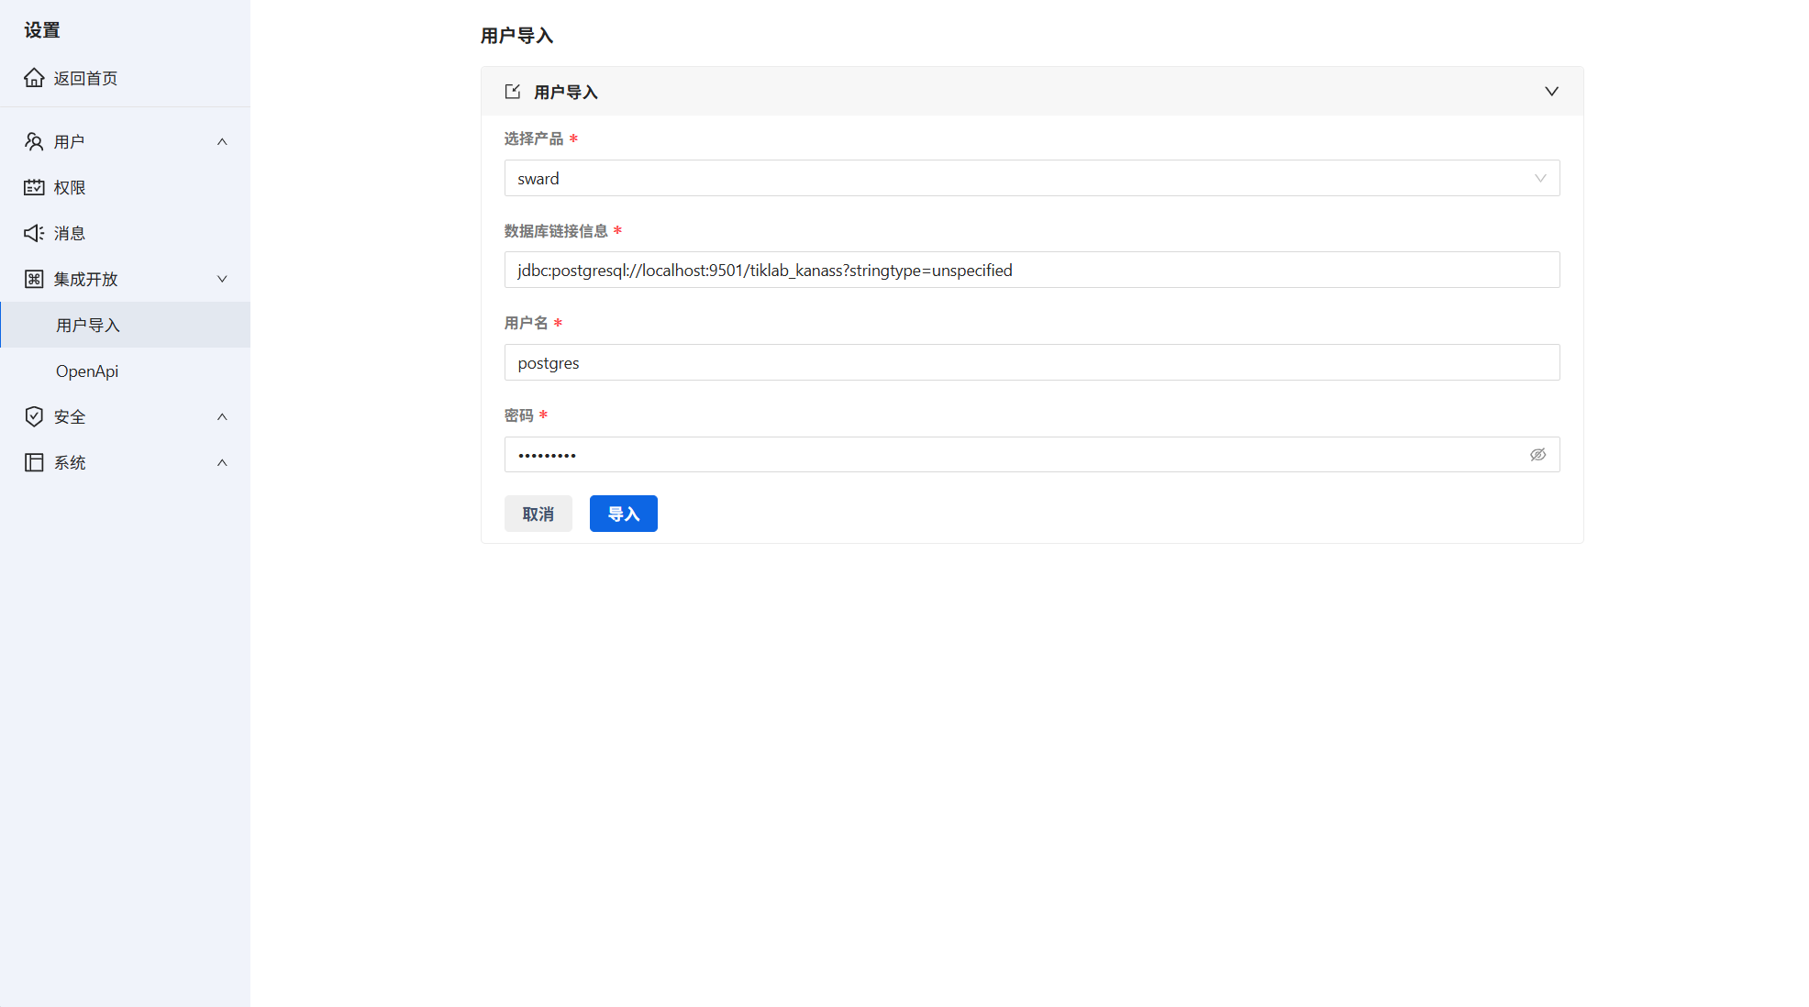
Task: Click the 集成开放 integration icon
Action: coord(34,279)
